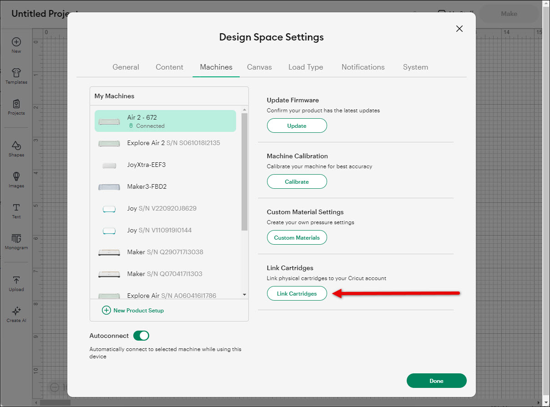Select Maker3-FBD2 in machine list
Screen dimensions: 550x407
click(146, 186)
